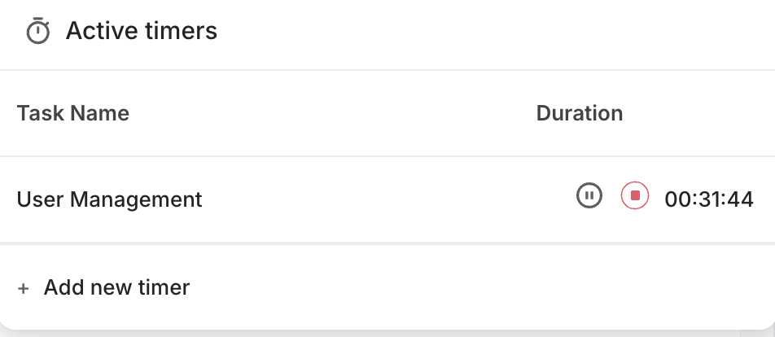Stop the User Management timer
The height and width of the screenshot is (337, 775).
(635, 196)
